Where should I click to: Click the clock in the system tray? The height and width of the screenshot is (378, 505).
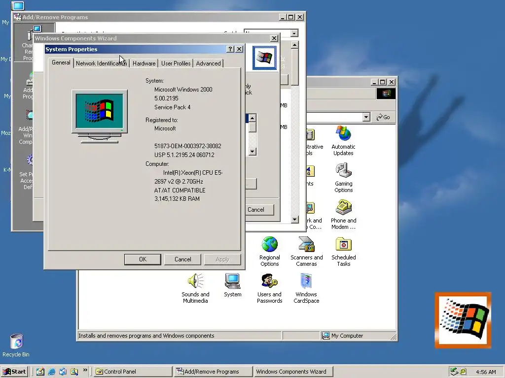[486, 372]
